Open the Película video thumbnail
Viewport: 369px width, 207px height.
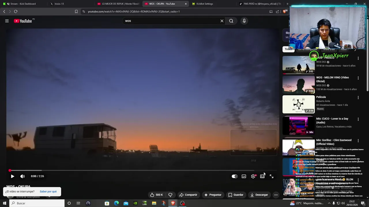click(299, 104)
